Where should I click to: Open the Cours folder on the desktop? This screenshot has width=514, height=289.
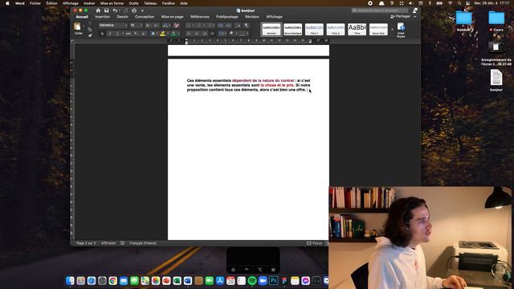click(496, 21)
